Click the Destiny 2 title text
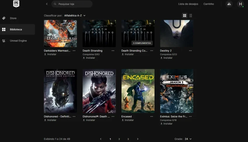Viewport: 248px width, 142px height. tap(166, 51)
